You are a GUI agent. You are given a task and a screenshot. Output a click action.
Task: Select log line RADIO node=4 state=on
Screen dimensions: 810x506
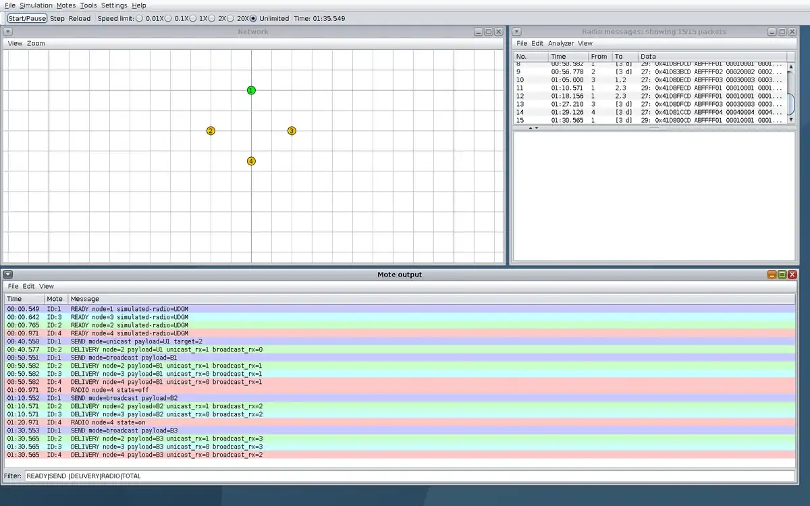coord(400,422)
